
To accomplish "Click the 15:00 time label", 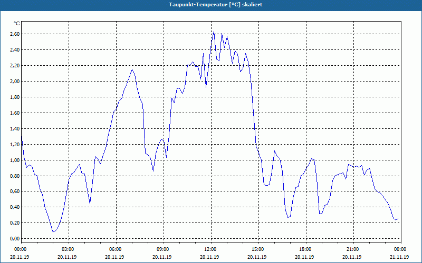I will pos(258,249).
